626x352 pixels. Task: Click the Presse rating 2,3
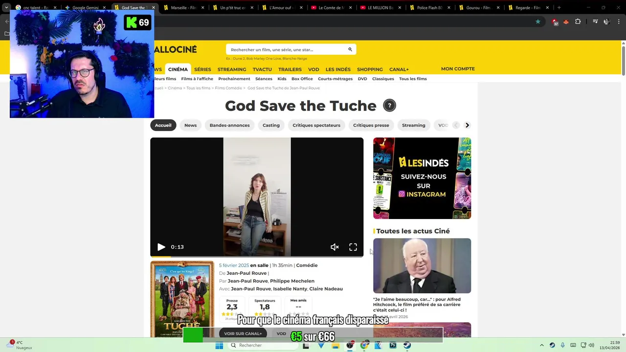pos(232,307)
